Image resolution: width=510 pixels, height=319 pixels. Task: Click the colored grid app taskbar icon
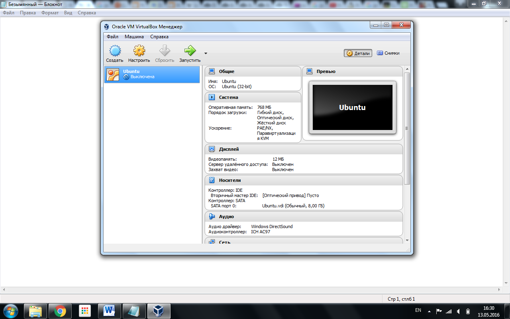(x=85, y=311)
